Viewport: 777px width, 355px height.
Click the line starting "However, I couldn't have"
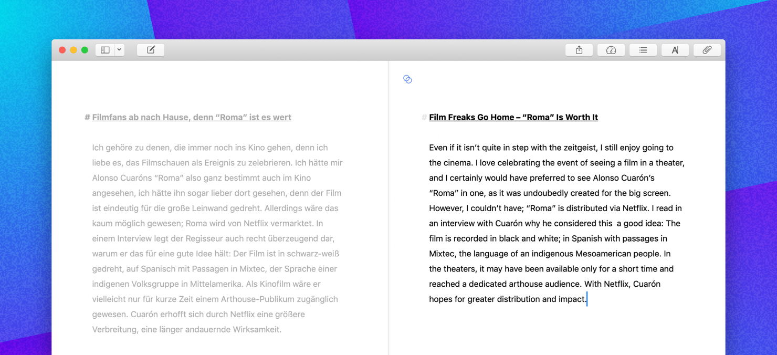pos(555,208)
